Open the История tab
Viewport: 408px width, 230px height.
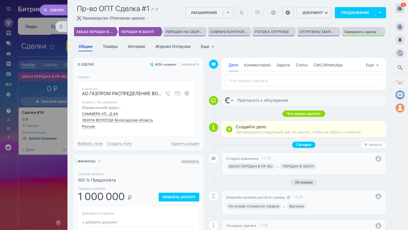click(136, 46)
